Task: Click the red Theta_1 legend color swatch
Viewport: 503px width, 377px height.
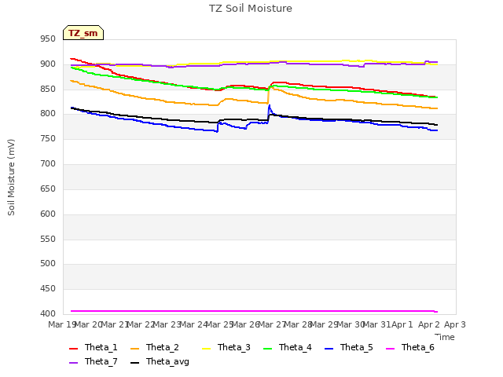Action: (x=73, y=349)
